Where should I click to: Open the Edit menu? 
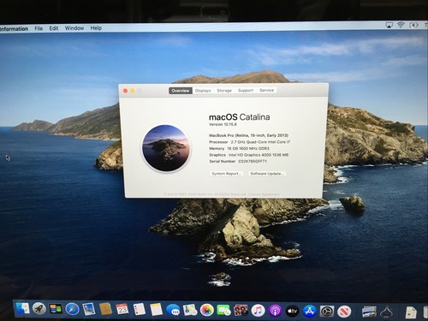(54, 28)
